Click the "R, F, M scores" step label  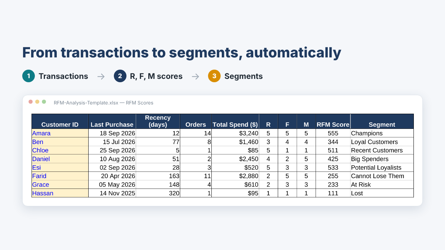(156, 76)
